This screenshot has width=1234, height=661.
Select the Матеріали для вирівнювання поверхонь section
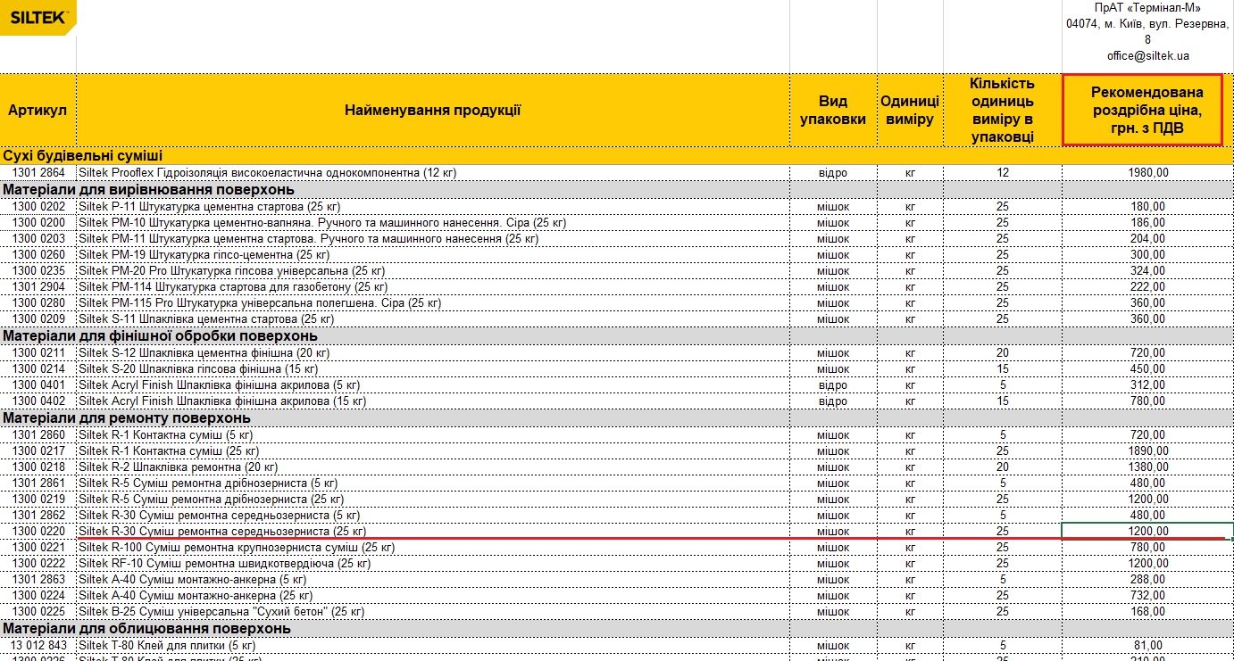point(616,189)
